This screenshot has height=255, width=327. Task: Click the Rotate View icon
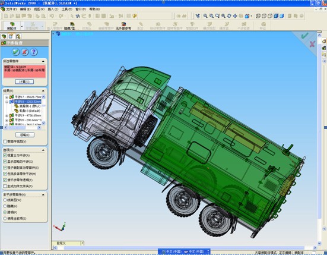[229, 16]
